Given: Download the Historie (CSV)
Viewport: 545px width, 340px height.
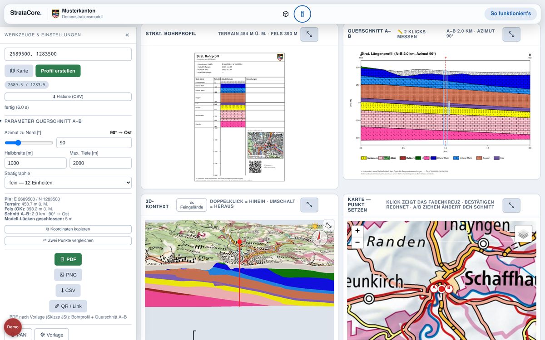Looking at the screenshot, I should pyautogui.click(x=68, y=97).
